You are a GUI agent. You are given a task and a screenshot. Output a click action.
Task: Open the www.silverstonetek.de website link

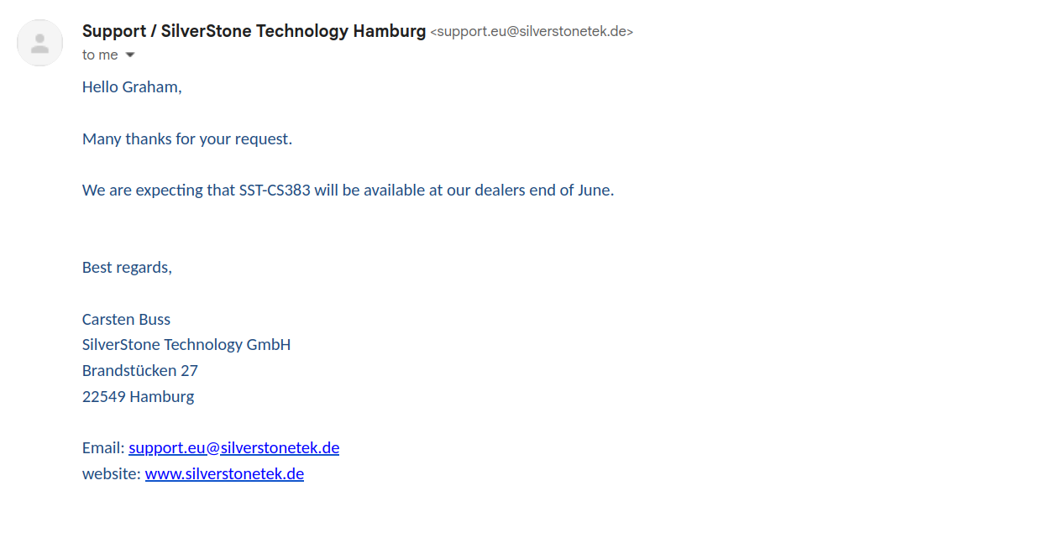click(224, 473)
